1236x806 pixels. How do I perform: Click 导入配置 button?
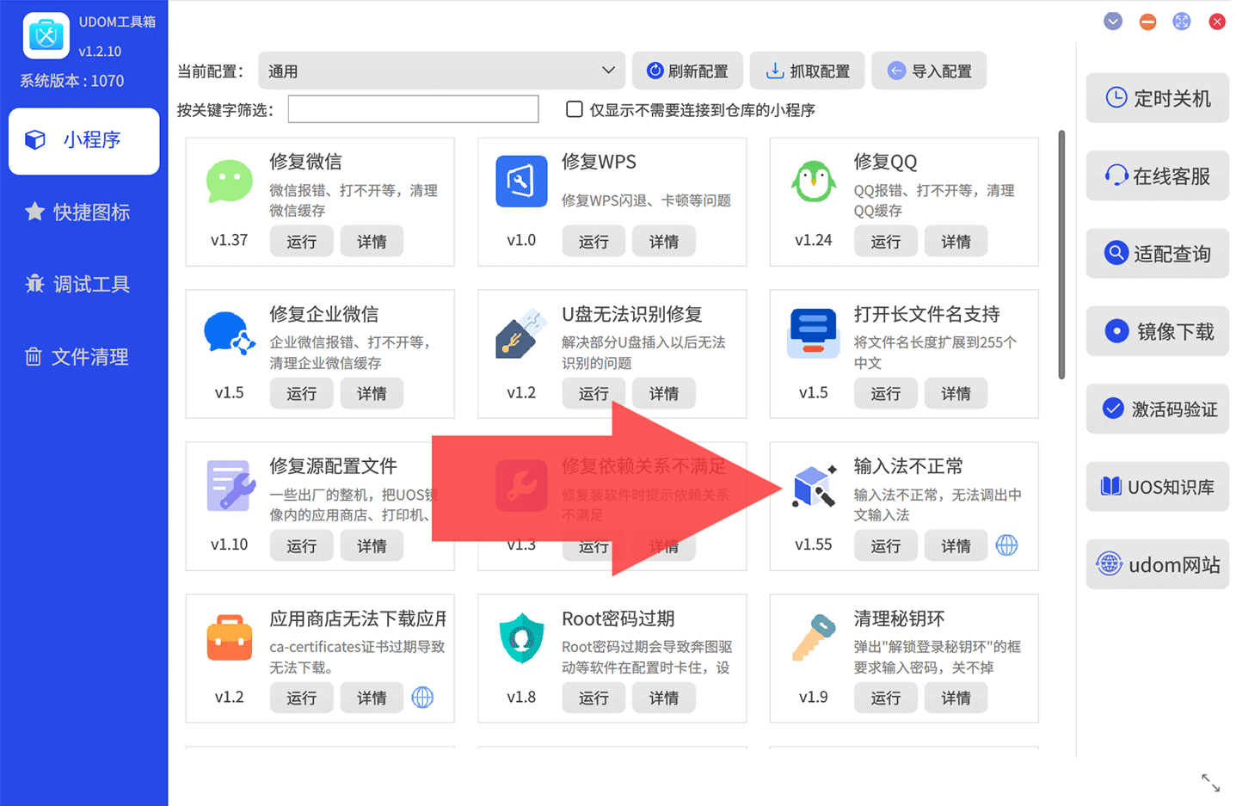coord(929,71)
